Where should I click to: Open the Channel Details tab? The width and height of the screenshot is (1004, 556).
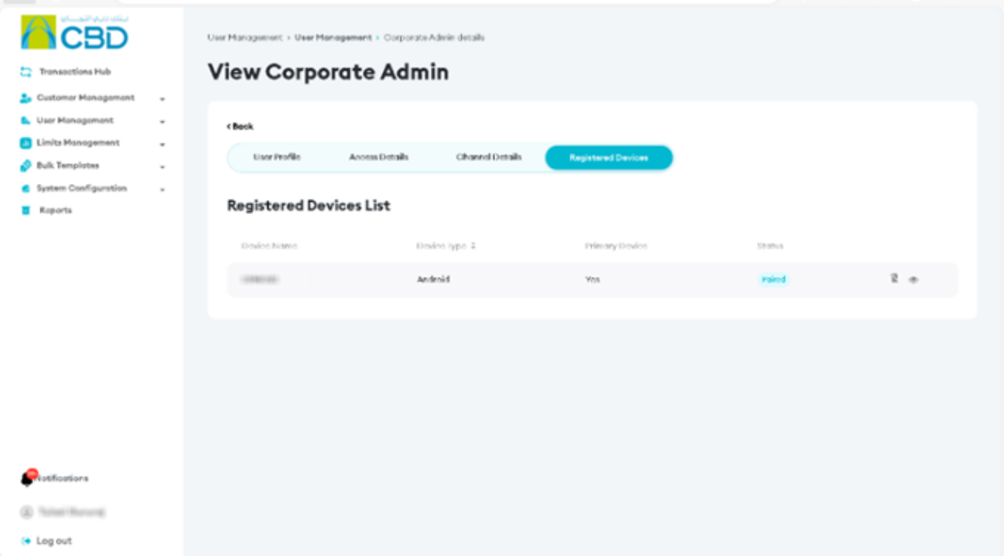(489, 158)
